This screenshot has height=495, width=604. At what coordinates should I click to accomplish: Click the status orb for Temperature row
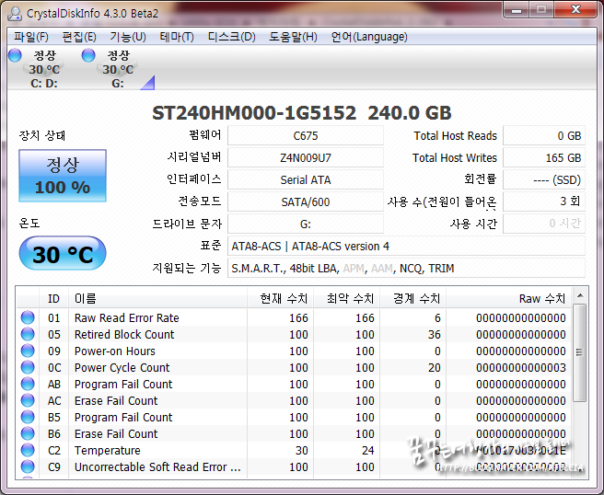click(x=28, y=450)
